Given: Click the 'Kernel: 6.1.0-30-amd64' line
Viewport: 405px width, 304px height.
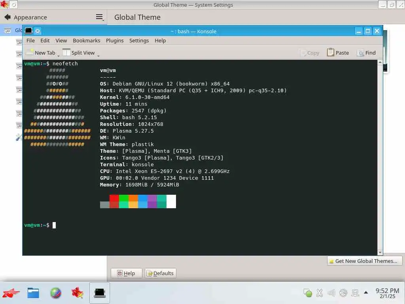Looking at the screenshot, I should pos(135,97).
